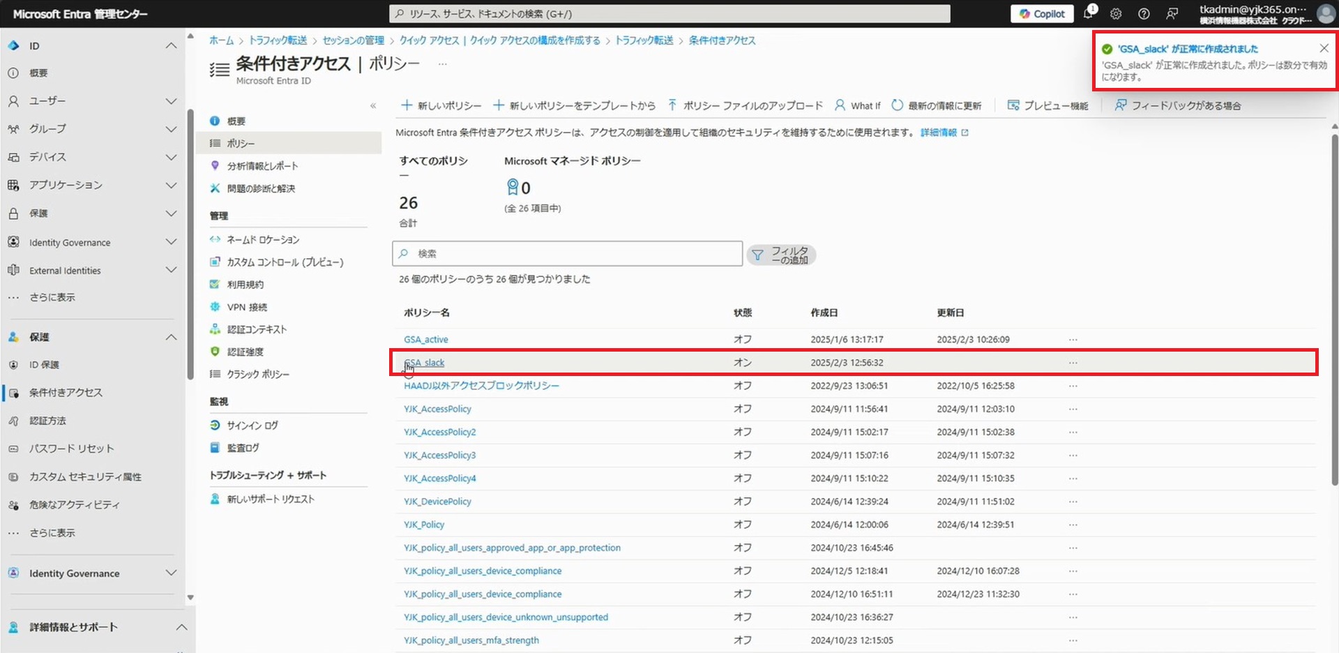Viewport: 1339px width, 653px height.
Task: Open the GSA_slack policy
Action: click(x=424, y=363)
